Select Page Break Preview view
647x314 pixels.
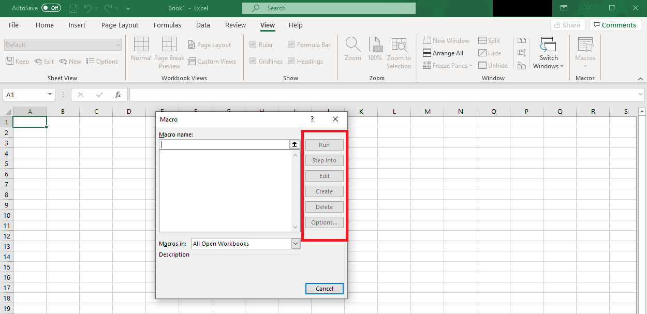(169, 53)
